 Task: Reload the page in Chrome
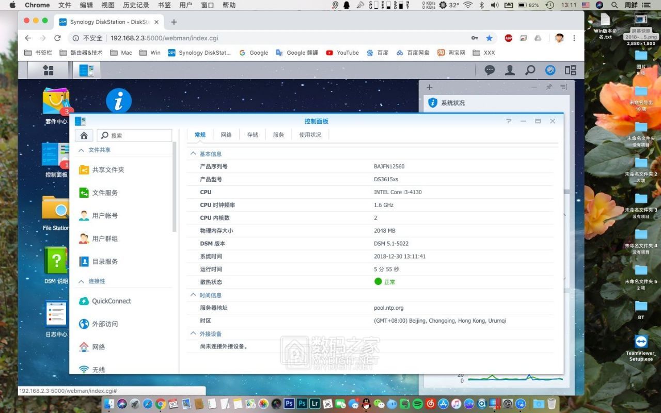[x=57, y=38]
